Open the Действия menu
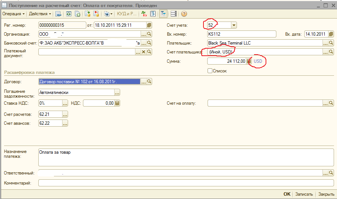The height and width of the screenshot is (199, 337). coord(40,14)
